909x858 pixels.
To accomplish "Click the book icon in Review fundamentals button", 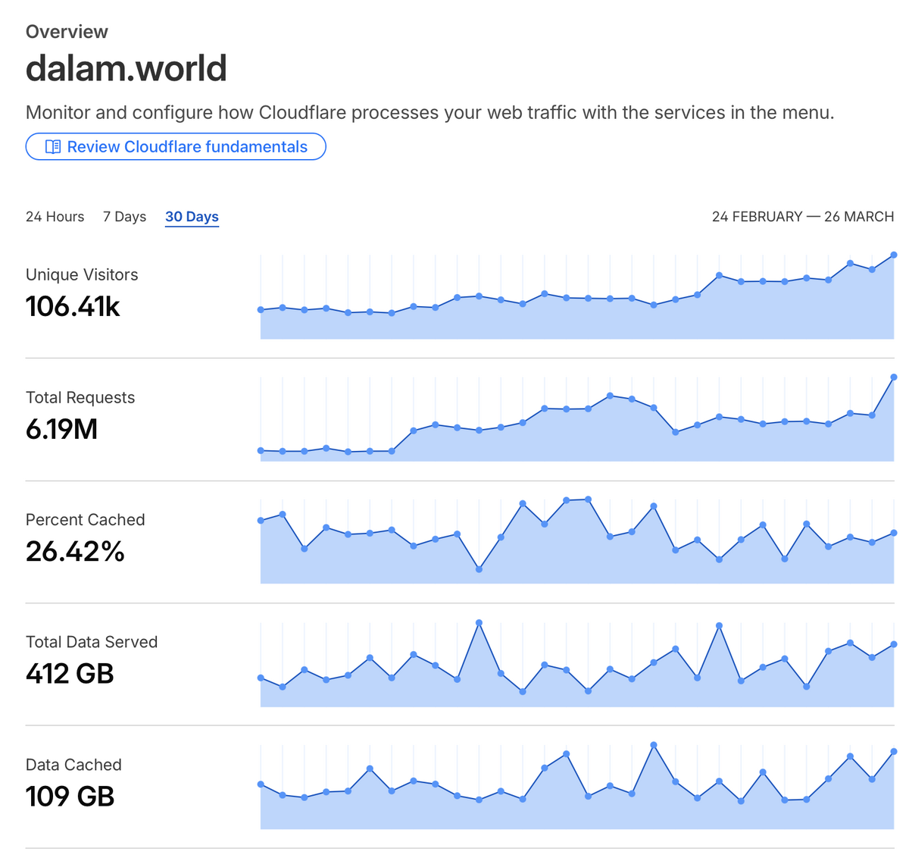I will (53, 147).
